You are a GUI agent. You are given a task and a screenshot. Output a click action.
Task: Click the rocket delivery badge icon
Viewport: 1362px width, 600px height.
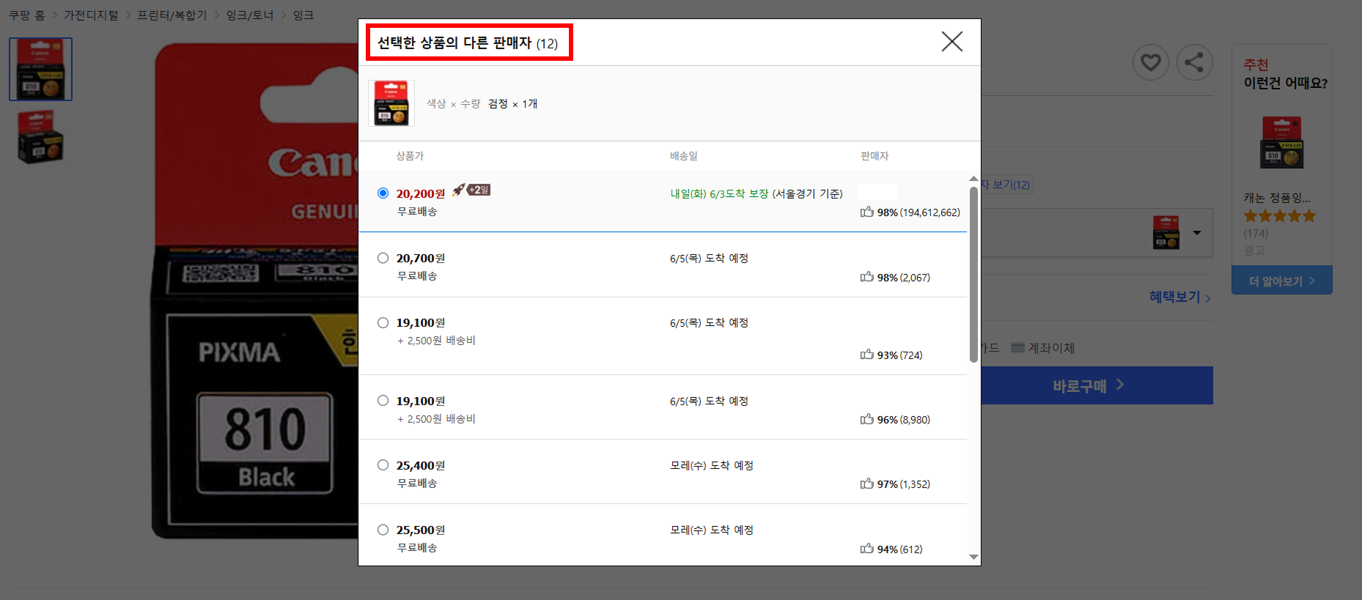[471, 190]
